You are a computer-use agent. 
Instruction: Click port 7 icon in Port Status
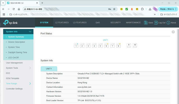[112, 45]
